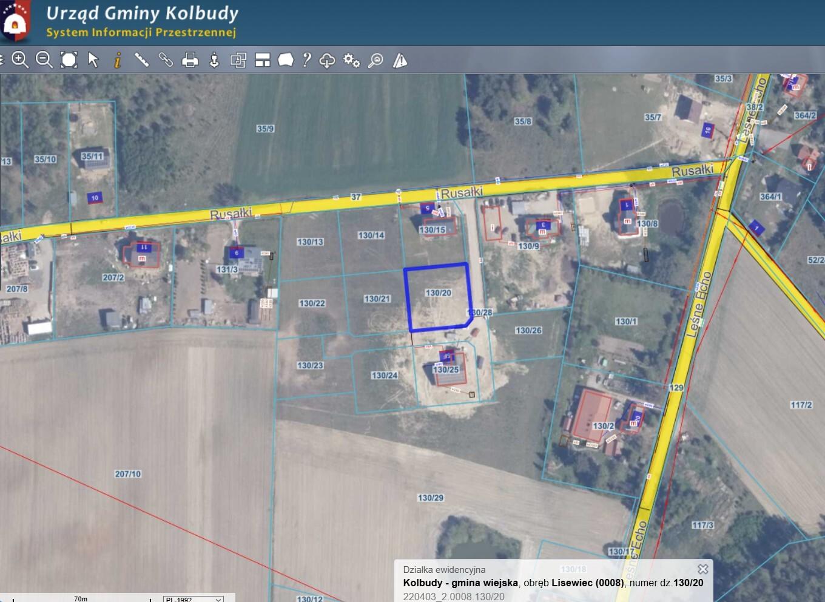Click the triangular legend icon
The height and width of the screenshot is (602, 825).
coord(400,60)
